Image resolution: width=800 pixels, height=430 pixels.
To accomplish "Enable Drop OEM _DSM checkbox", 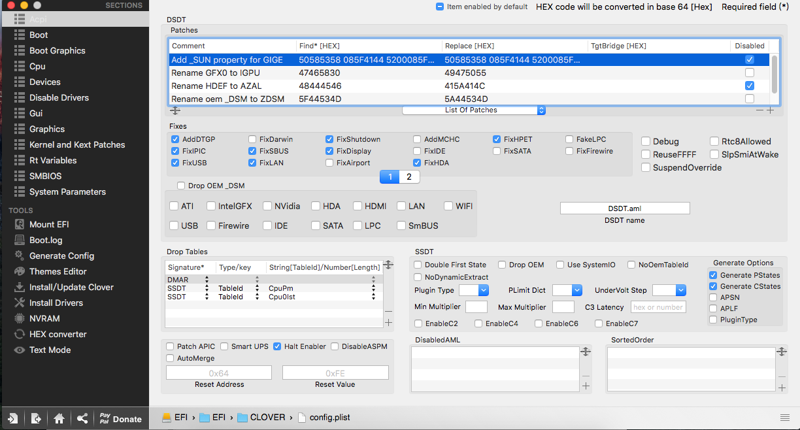I will coord(181,186).
